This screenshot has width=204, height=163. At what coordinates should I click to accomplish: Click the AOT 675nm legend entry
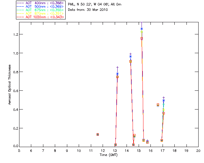pyautogui.click(x=40, y=10)
